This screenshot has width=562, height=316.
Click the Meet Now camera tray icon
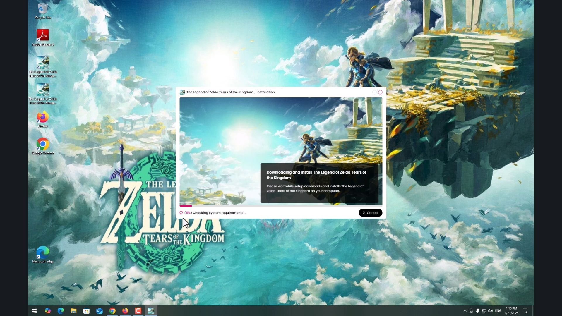[x=471, y=311]
